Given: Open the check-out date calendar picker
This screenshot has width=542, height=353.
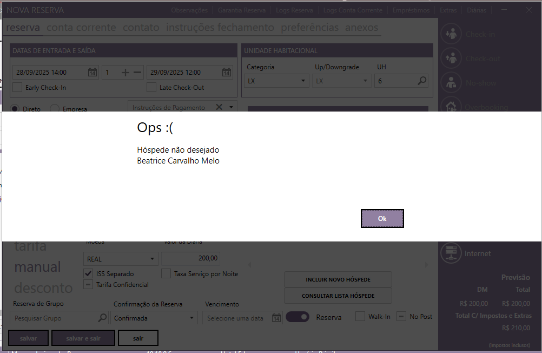Looking at the screenshot, I should coord(226,73).
